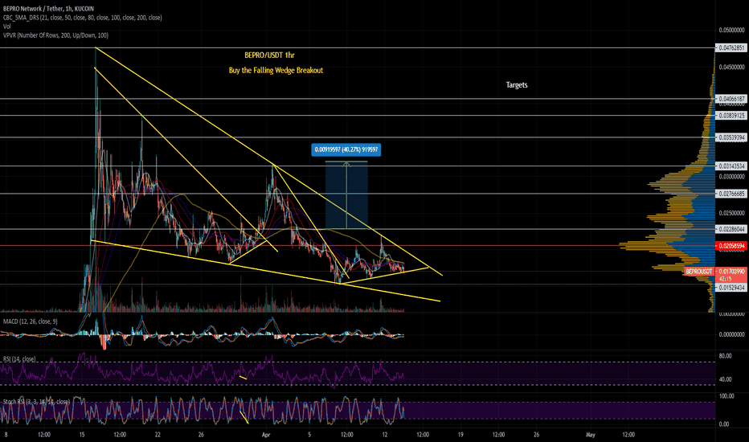Click the RSI 80.00 scale label
Screen dimensions: 749x442
pyautogui.click(x=725, y=356)
